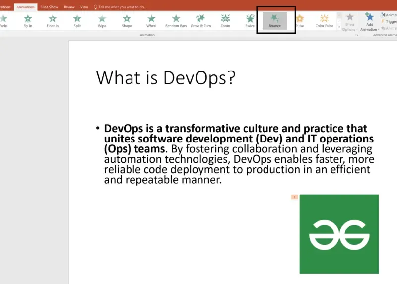Choose the Split animation effect
The height and width of the screenshot is (284, 397).
coord(77,21)
